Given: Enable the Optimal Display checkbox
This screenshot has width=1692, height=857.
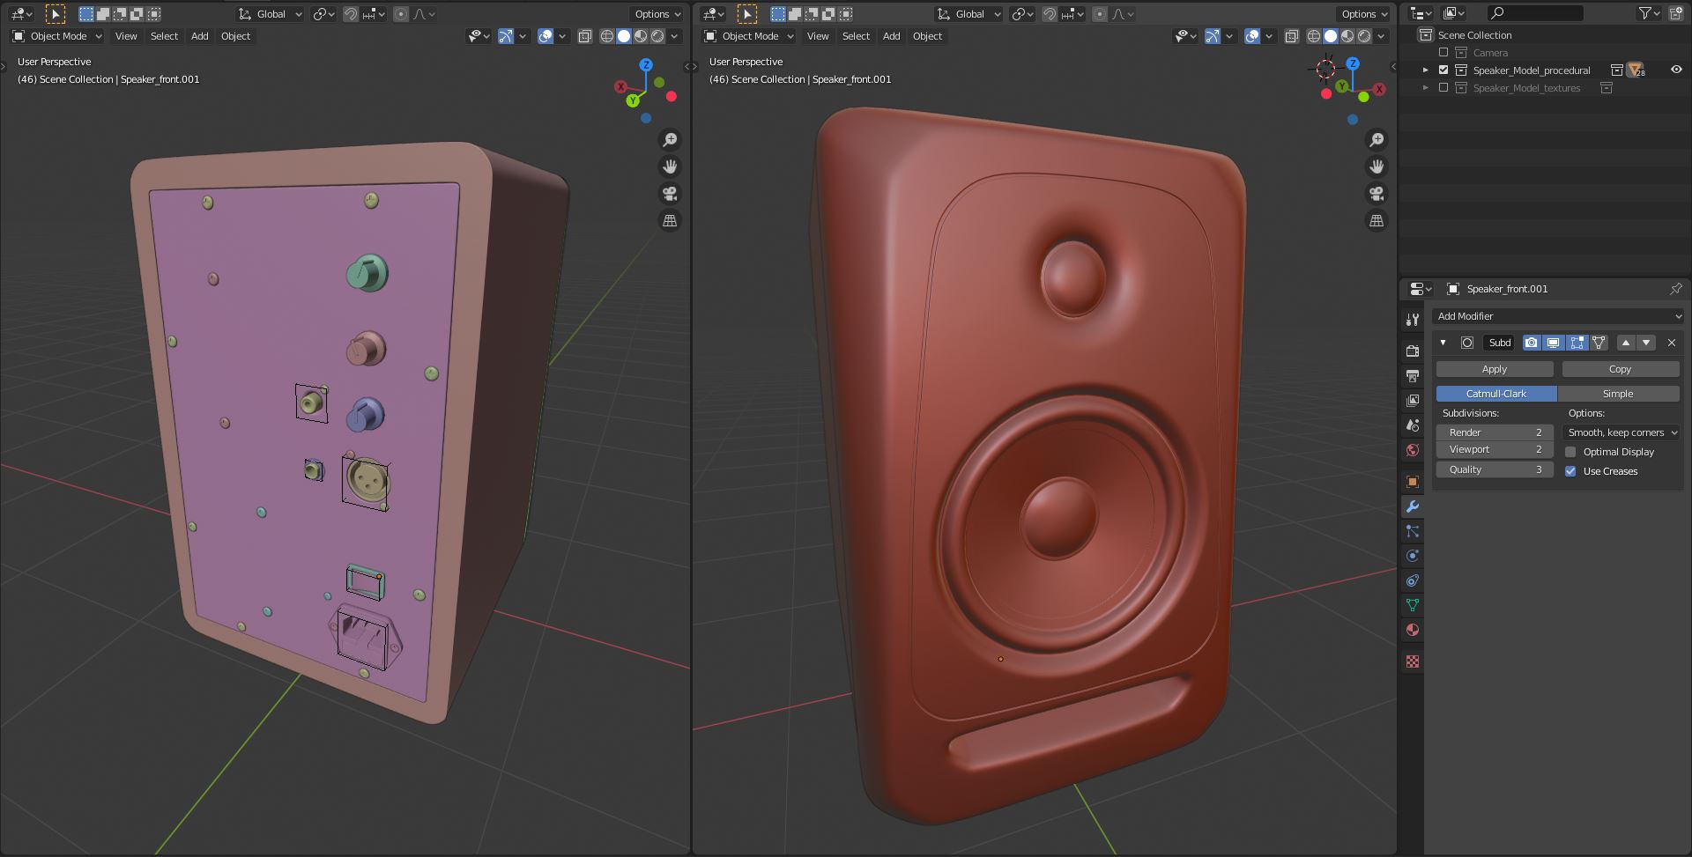Looking at the screenshot, I should point(1570,452).
